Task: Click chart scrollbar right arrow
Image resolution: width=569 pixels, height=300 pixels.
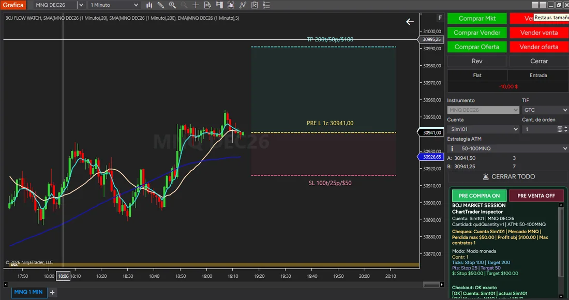Action: (442, 284)
